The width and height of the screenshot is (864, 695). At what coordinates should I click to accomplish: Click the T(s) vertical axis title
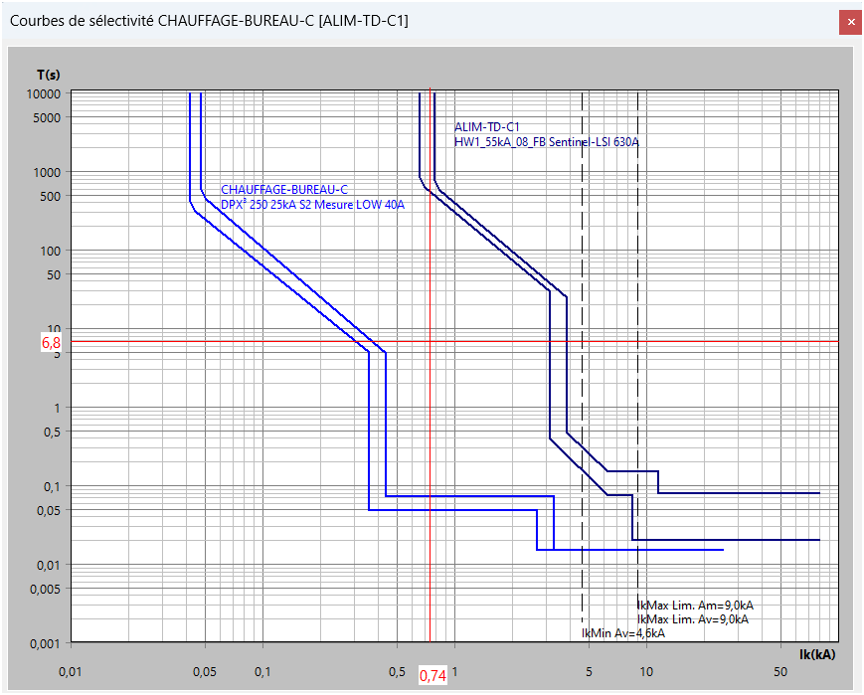[49, 75]
